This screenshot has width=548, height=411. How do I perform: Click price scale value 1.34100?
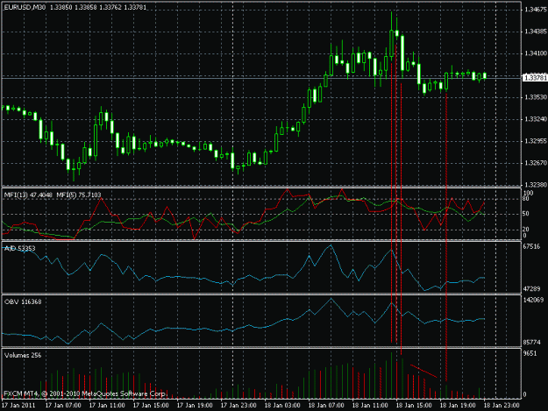[536, 53]
